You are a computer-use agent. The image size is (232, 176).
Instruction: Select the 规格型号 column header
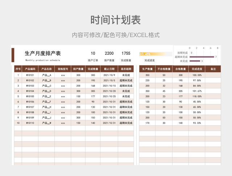pos(63,69)
